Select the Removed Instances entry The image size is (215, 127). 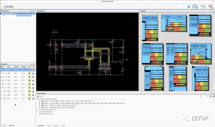point(46,114)
